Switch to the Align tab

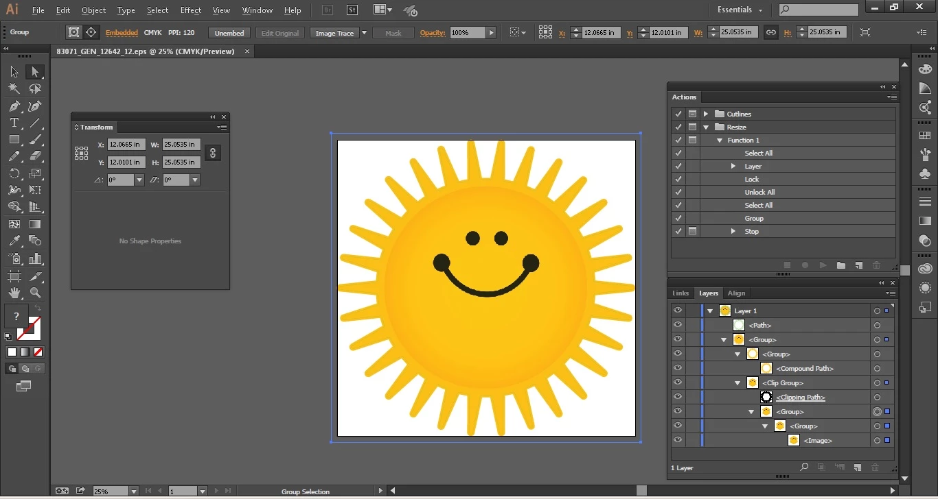pyautogui.click(x=736, y=293)
